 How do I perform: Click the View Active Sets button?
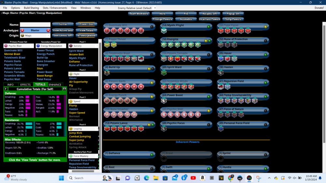point(62,30)
